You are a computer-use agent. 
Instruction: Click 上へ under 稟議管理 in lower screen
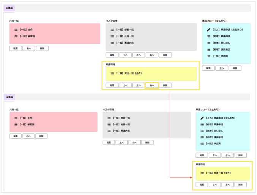[x=215, y=185]
